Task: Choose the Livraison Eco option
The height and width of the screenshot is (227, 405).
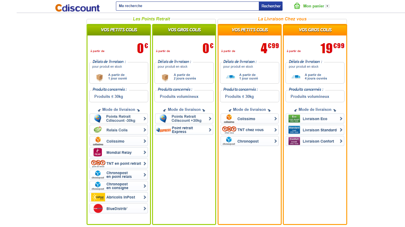Action: 315,119
